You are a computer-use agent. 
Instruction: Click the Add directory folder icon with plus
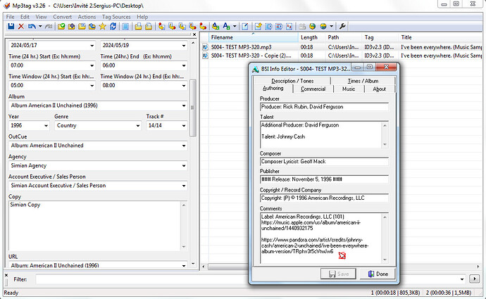72,27
